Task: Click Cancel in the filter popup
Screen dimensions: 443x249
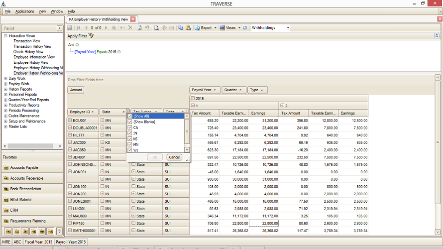Action: point(174,157)
